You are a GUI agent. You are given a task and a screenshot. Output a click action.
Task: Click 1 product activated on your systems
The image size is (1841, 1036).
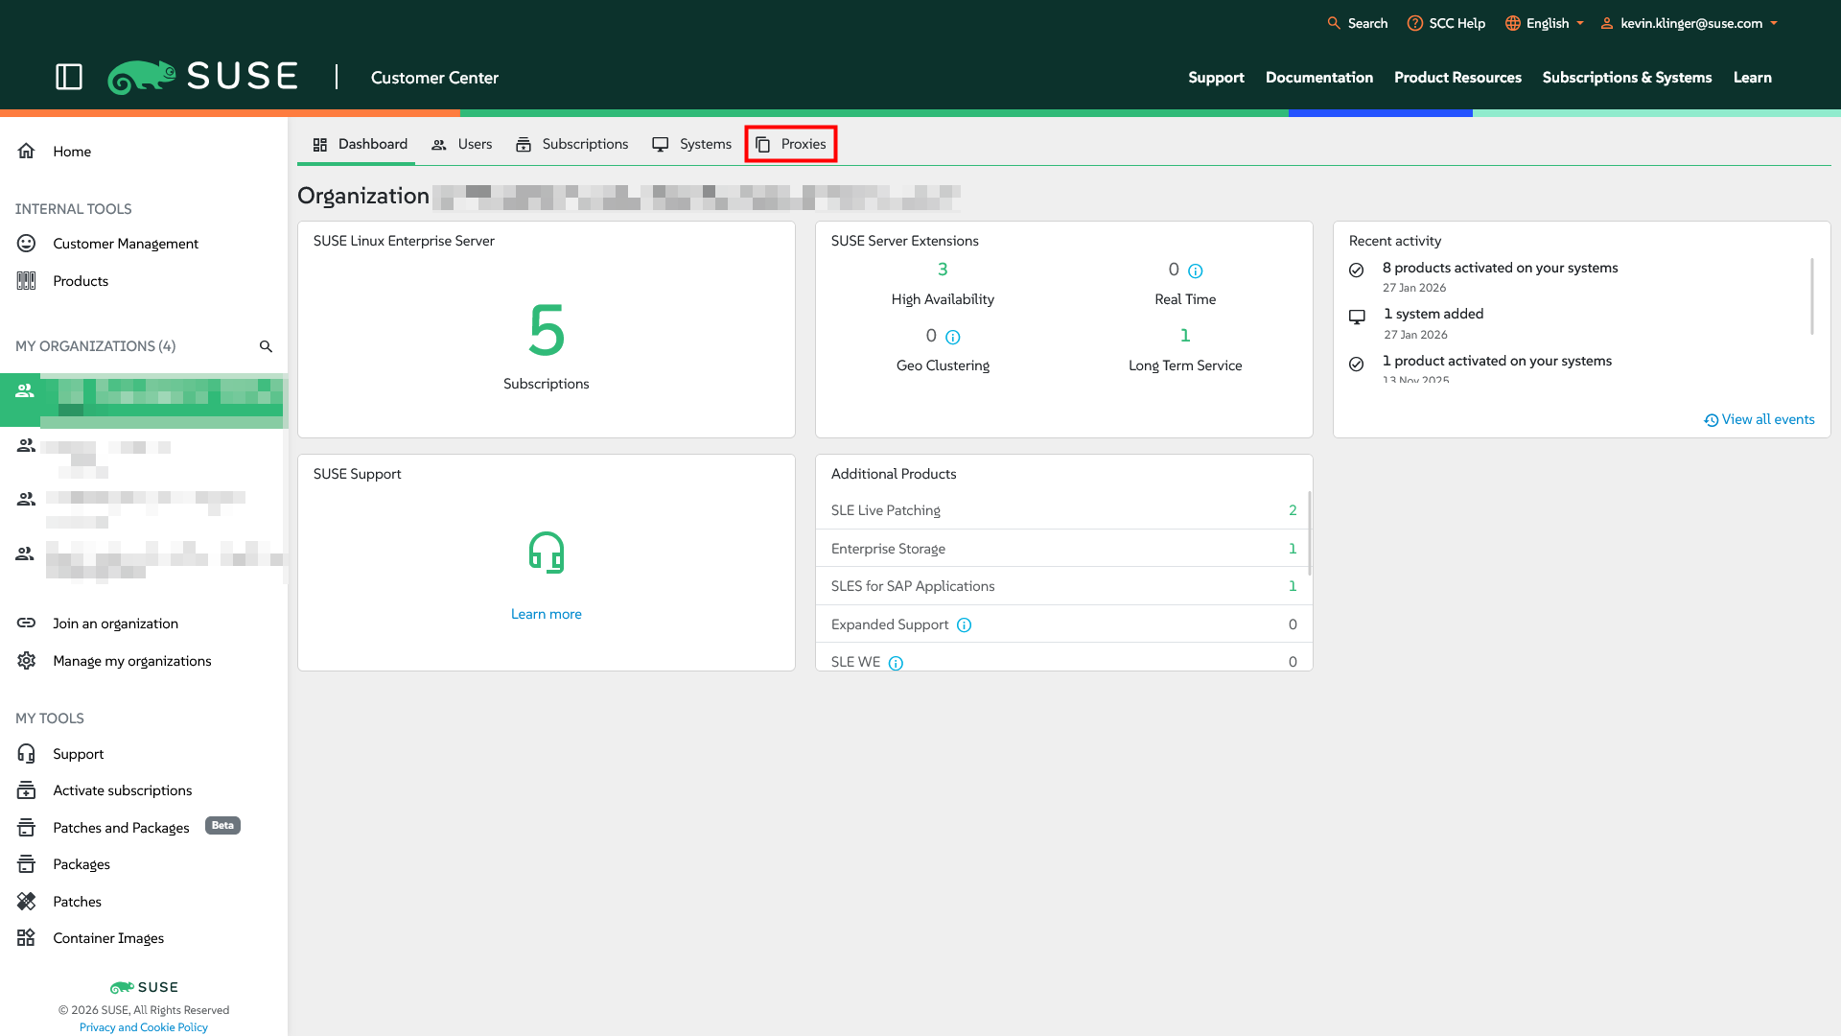click(x=1498, y=361)
